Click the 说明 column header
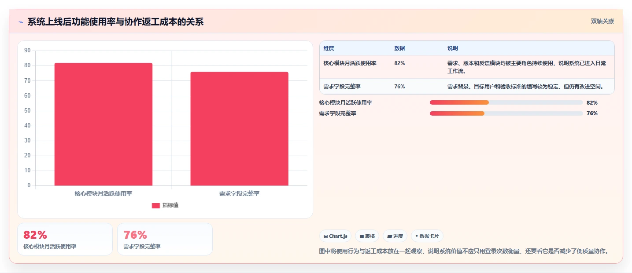The image size is (632, 273). point(453,48)
